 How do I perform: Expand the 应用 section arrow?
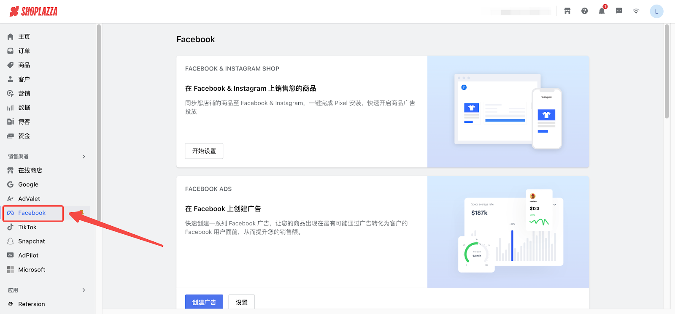(84, 290)
